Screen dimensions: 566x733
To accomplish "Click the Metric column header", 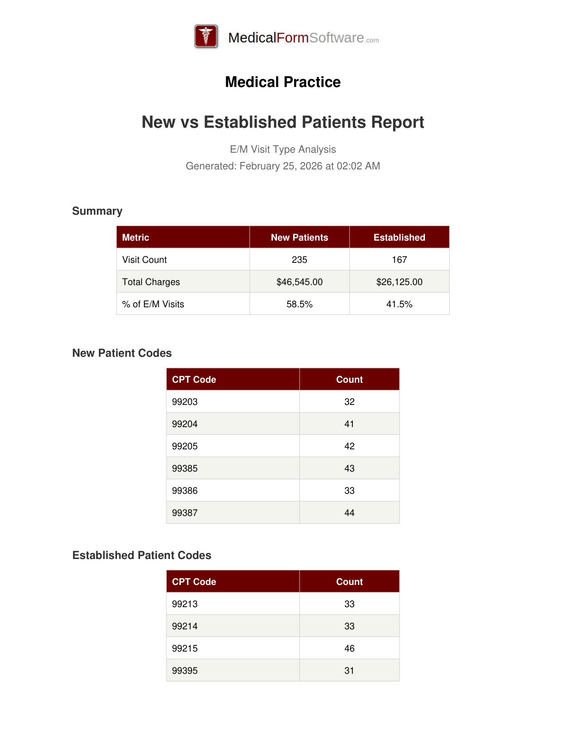I will pos(135,237).
